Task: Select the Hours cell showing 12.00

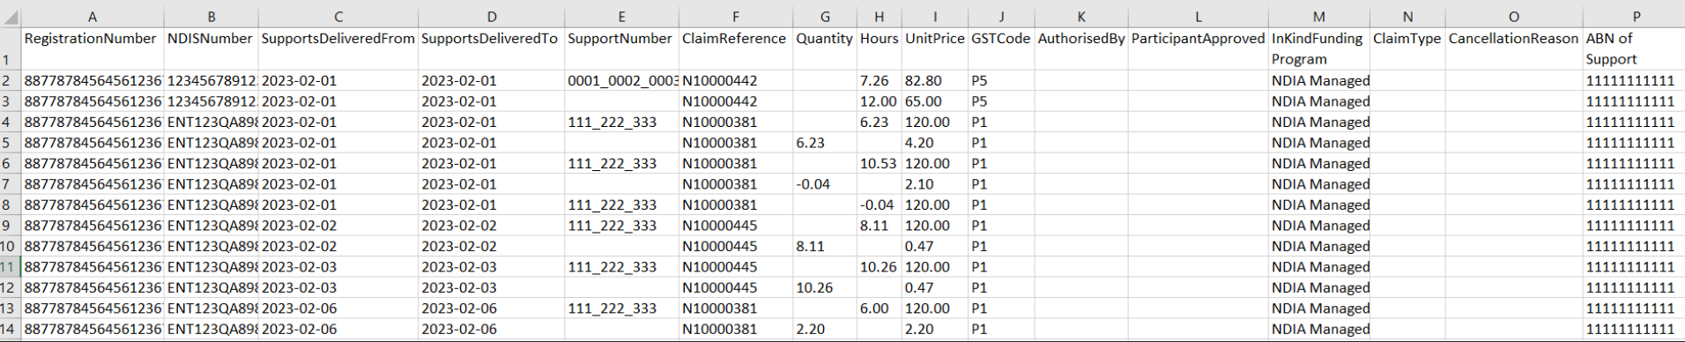Action: pyautogui.click(x=880, y=101)
